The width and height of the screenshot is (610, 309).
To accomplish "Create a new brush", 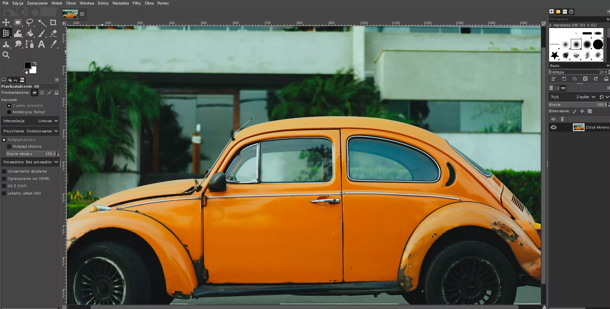I will 564,79.
